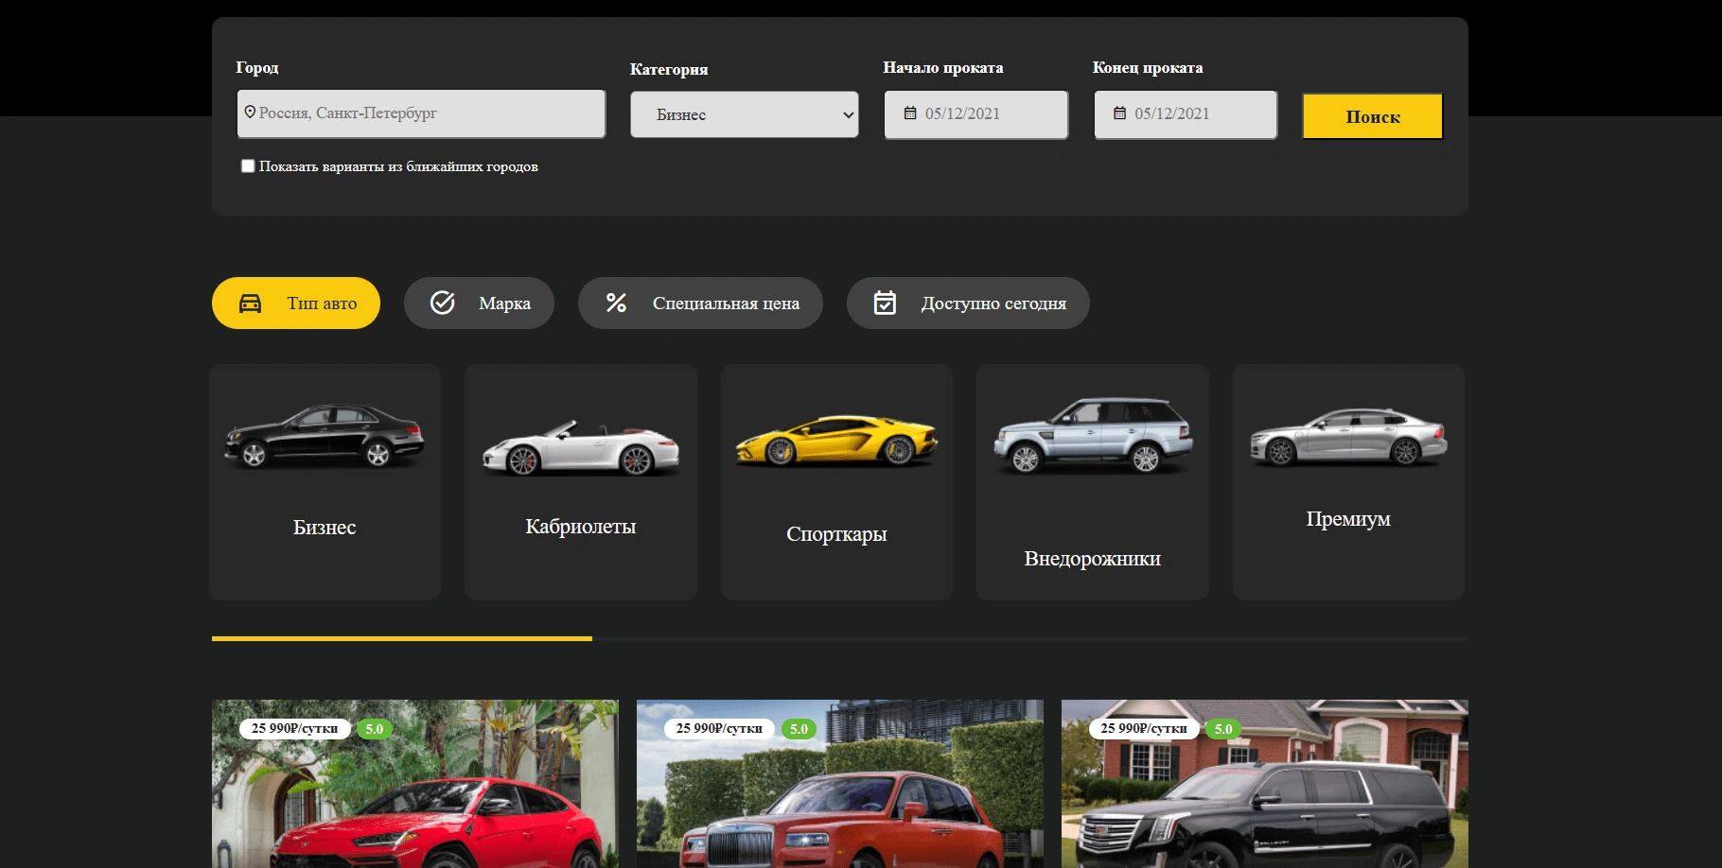
Task: Click the Конец проката date field
Action: point(1186,114)
